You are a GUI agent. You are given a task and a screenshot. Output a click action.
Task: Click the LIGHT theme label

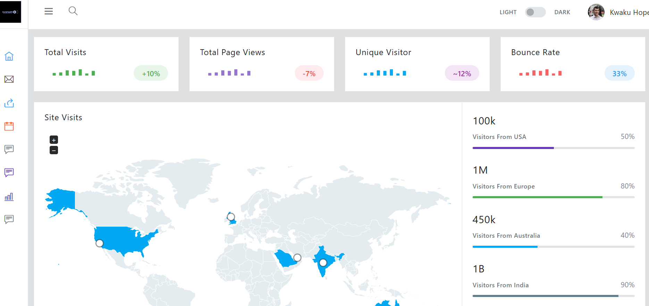(508, 12)
